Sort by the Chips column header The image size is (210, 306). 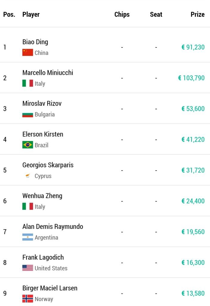tap(122, 14)
